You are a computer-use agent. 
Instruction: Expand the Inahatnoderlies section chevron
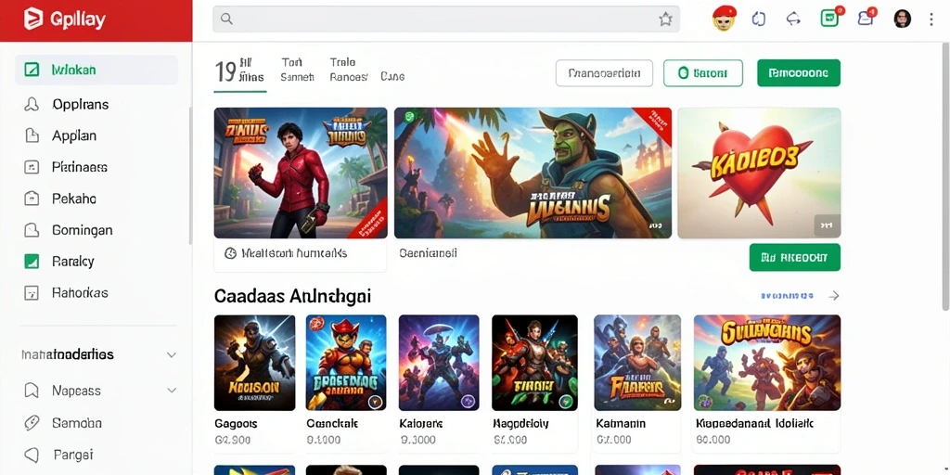(x=172, y=355)
